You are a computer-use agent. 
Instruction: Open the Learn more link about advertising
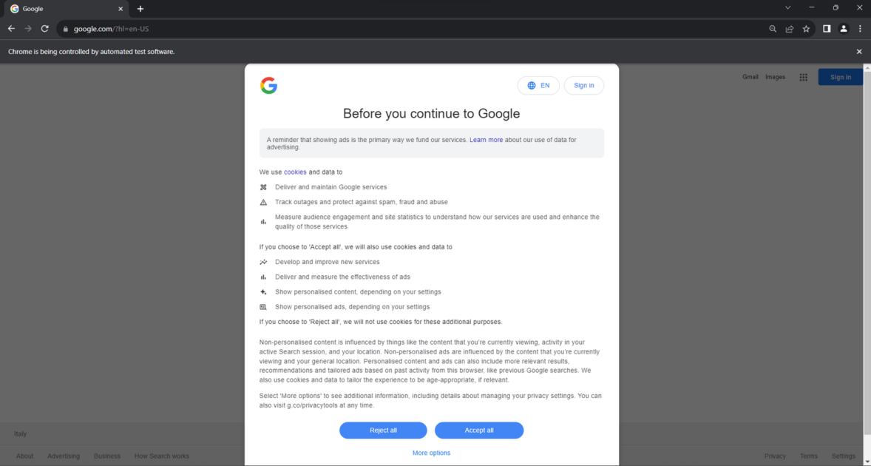click(x=486, y=139)
